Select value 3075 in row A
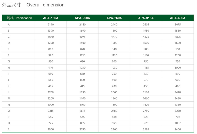The width and height of the screenshot is (197, 134). click(x=178, y=24)
